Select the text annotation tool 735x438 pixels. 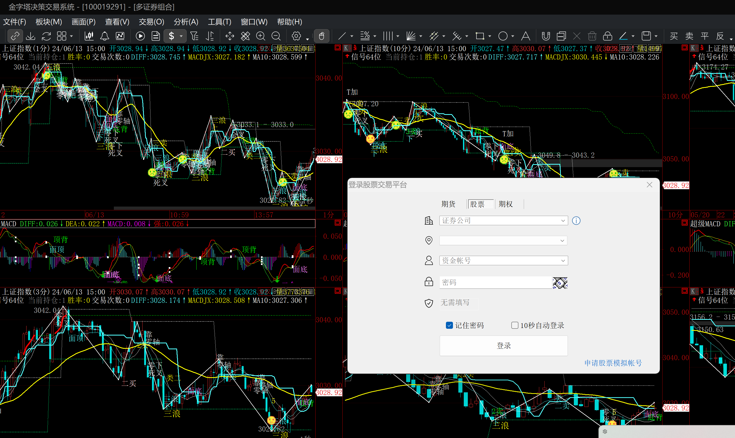(x=525, y=36)
